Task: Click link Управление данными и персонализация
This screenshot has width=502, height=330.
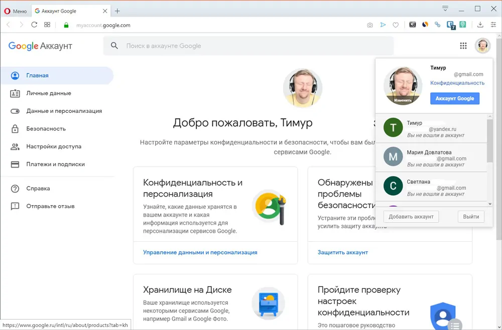Action: (x=200, y=252)
